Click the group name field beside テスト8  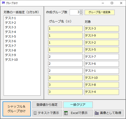(x=66, y=85)
